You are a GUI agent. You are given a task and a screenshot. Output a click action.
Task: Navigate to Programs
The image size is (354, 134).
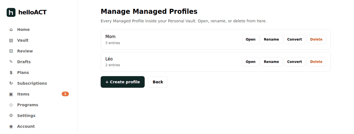click(27, 105)
